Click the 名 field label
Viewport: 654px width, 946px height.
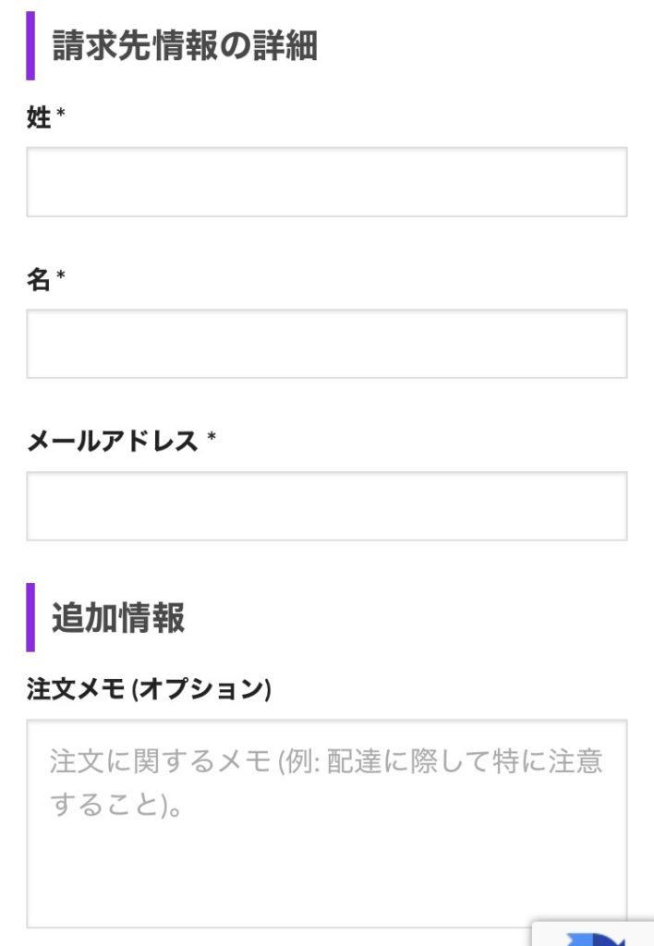pyautogui.click(x=39, y=281)
